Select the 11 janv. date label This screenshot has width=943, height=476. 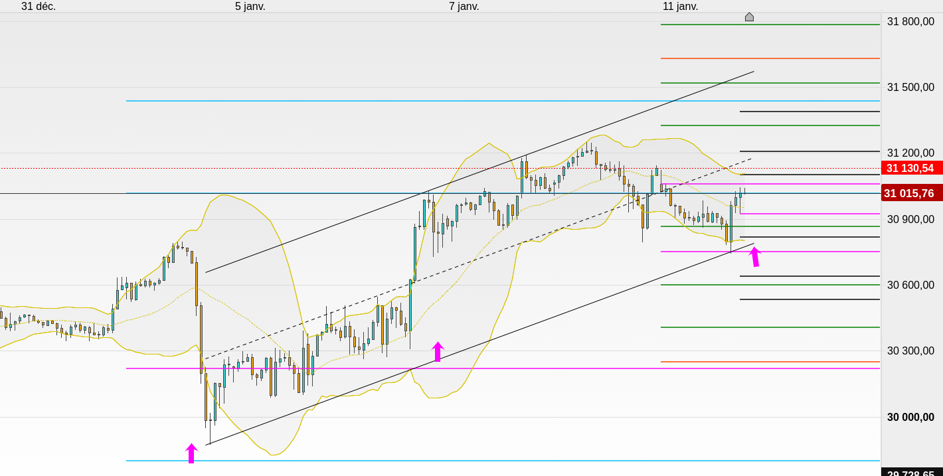(681, 7)
